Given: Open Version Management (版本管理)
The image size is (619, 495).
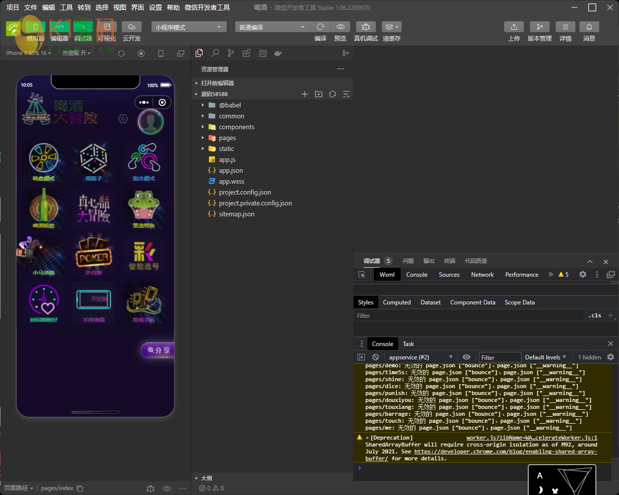Looking at the screenshot, I should (539, 27).
